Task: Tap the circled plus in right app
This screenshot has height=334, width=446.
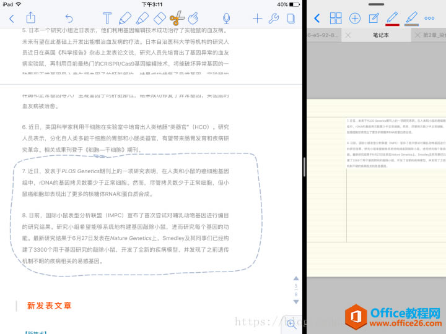Action: click(x=355, y=19)
